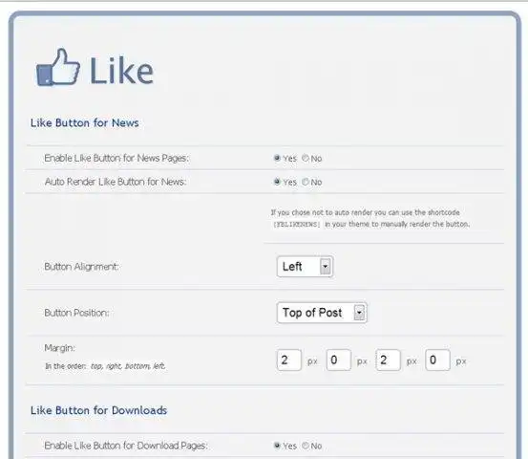Click the Button Position label
528x459 pixels.
tap(76, 313)
